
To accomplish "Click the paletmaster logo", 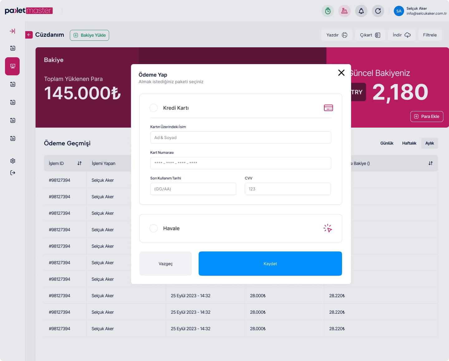I will click(29, 11).
